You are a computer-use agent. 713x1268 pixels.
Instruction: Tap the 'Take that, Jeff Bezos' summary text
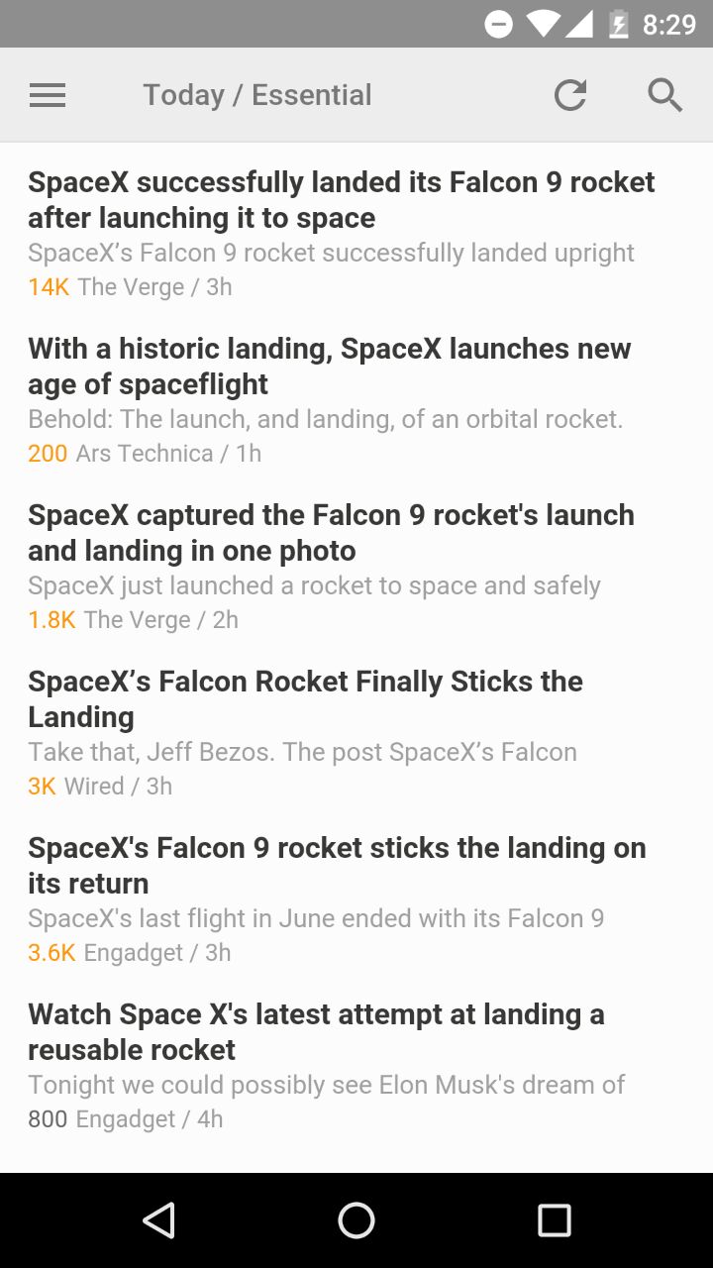click(302, 752)
